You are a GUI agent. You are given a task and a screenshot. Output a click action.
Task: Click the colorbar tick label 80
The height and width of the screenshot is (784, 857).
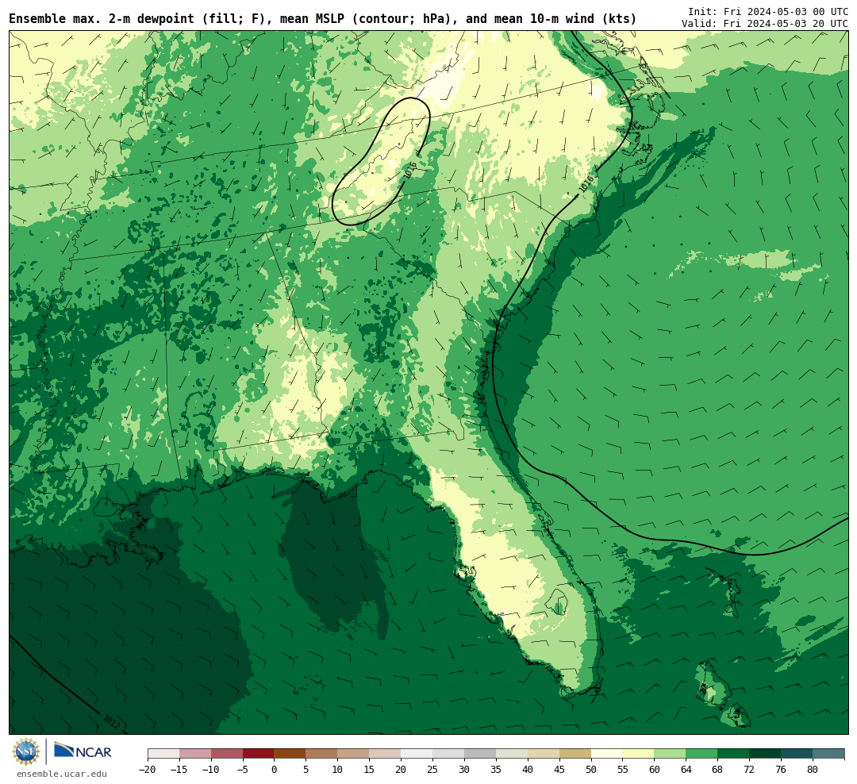coord(813,770)
